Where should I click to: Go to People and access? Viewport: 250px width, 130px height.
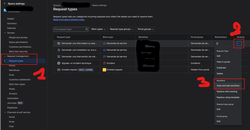[18, 37]
